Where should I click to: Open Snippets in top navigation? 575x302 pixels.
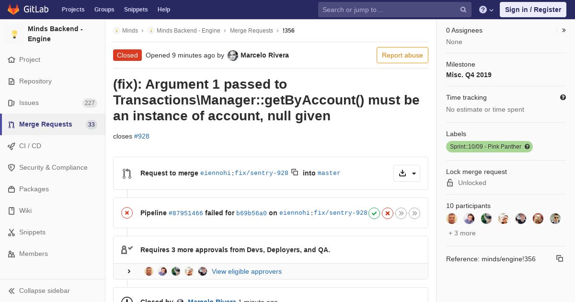[x=136, y=10]
